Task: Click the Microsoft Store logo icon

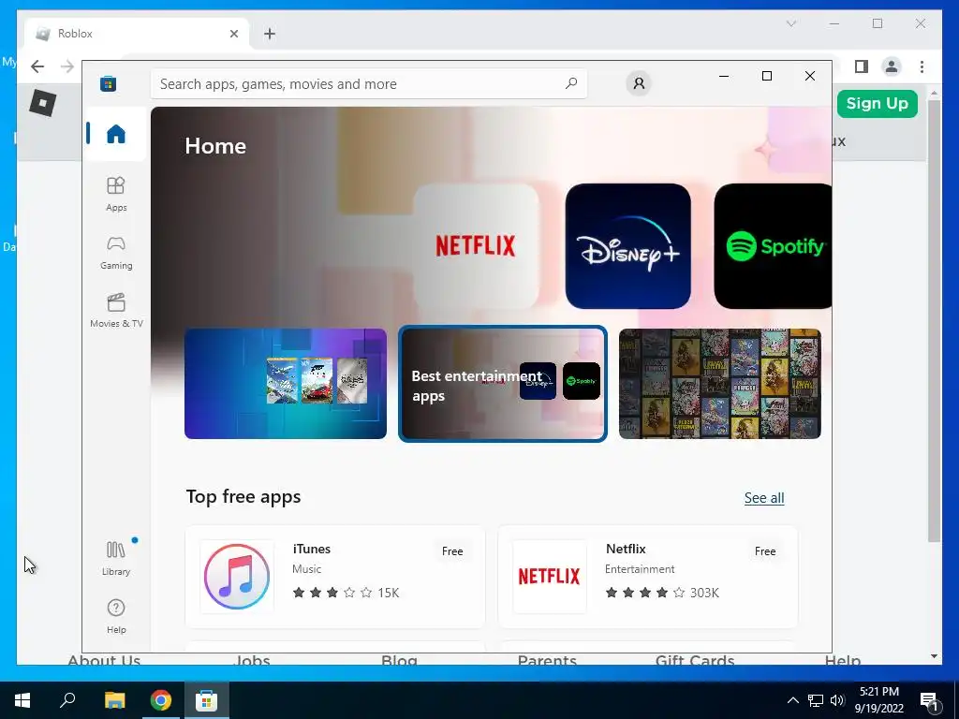Action: (109, 83)
